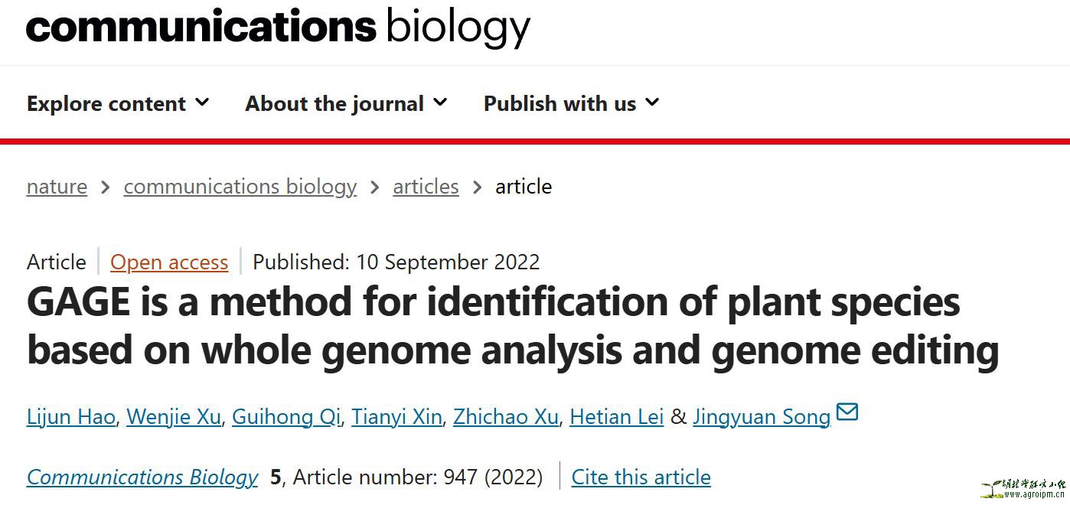Click corresponding author Jingyuan Song
This screenshot has width=1070, height=505.
pyautogui.click(x=762, y=417)
